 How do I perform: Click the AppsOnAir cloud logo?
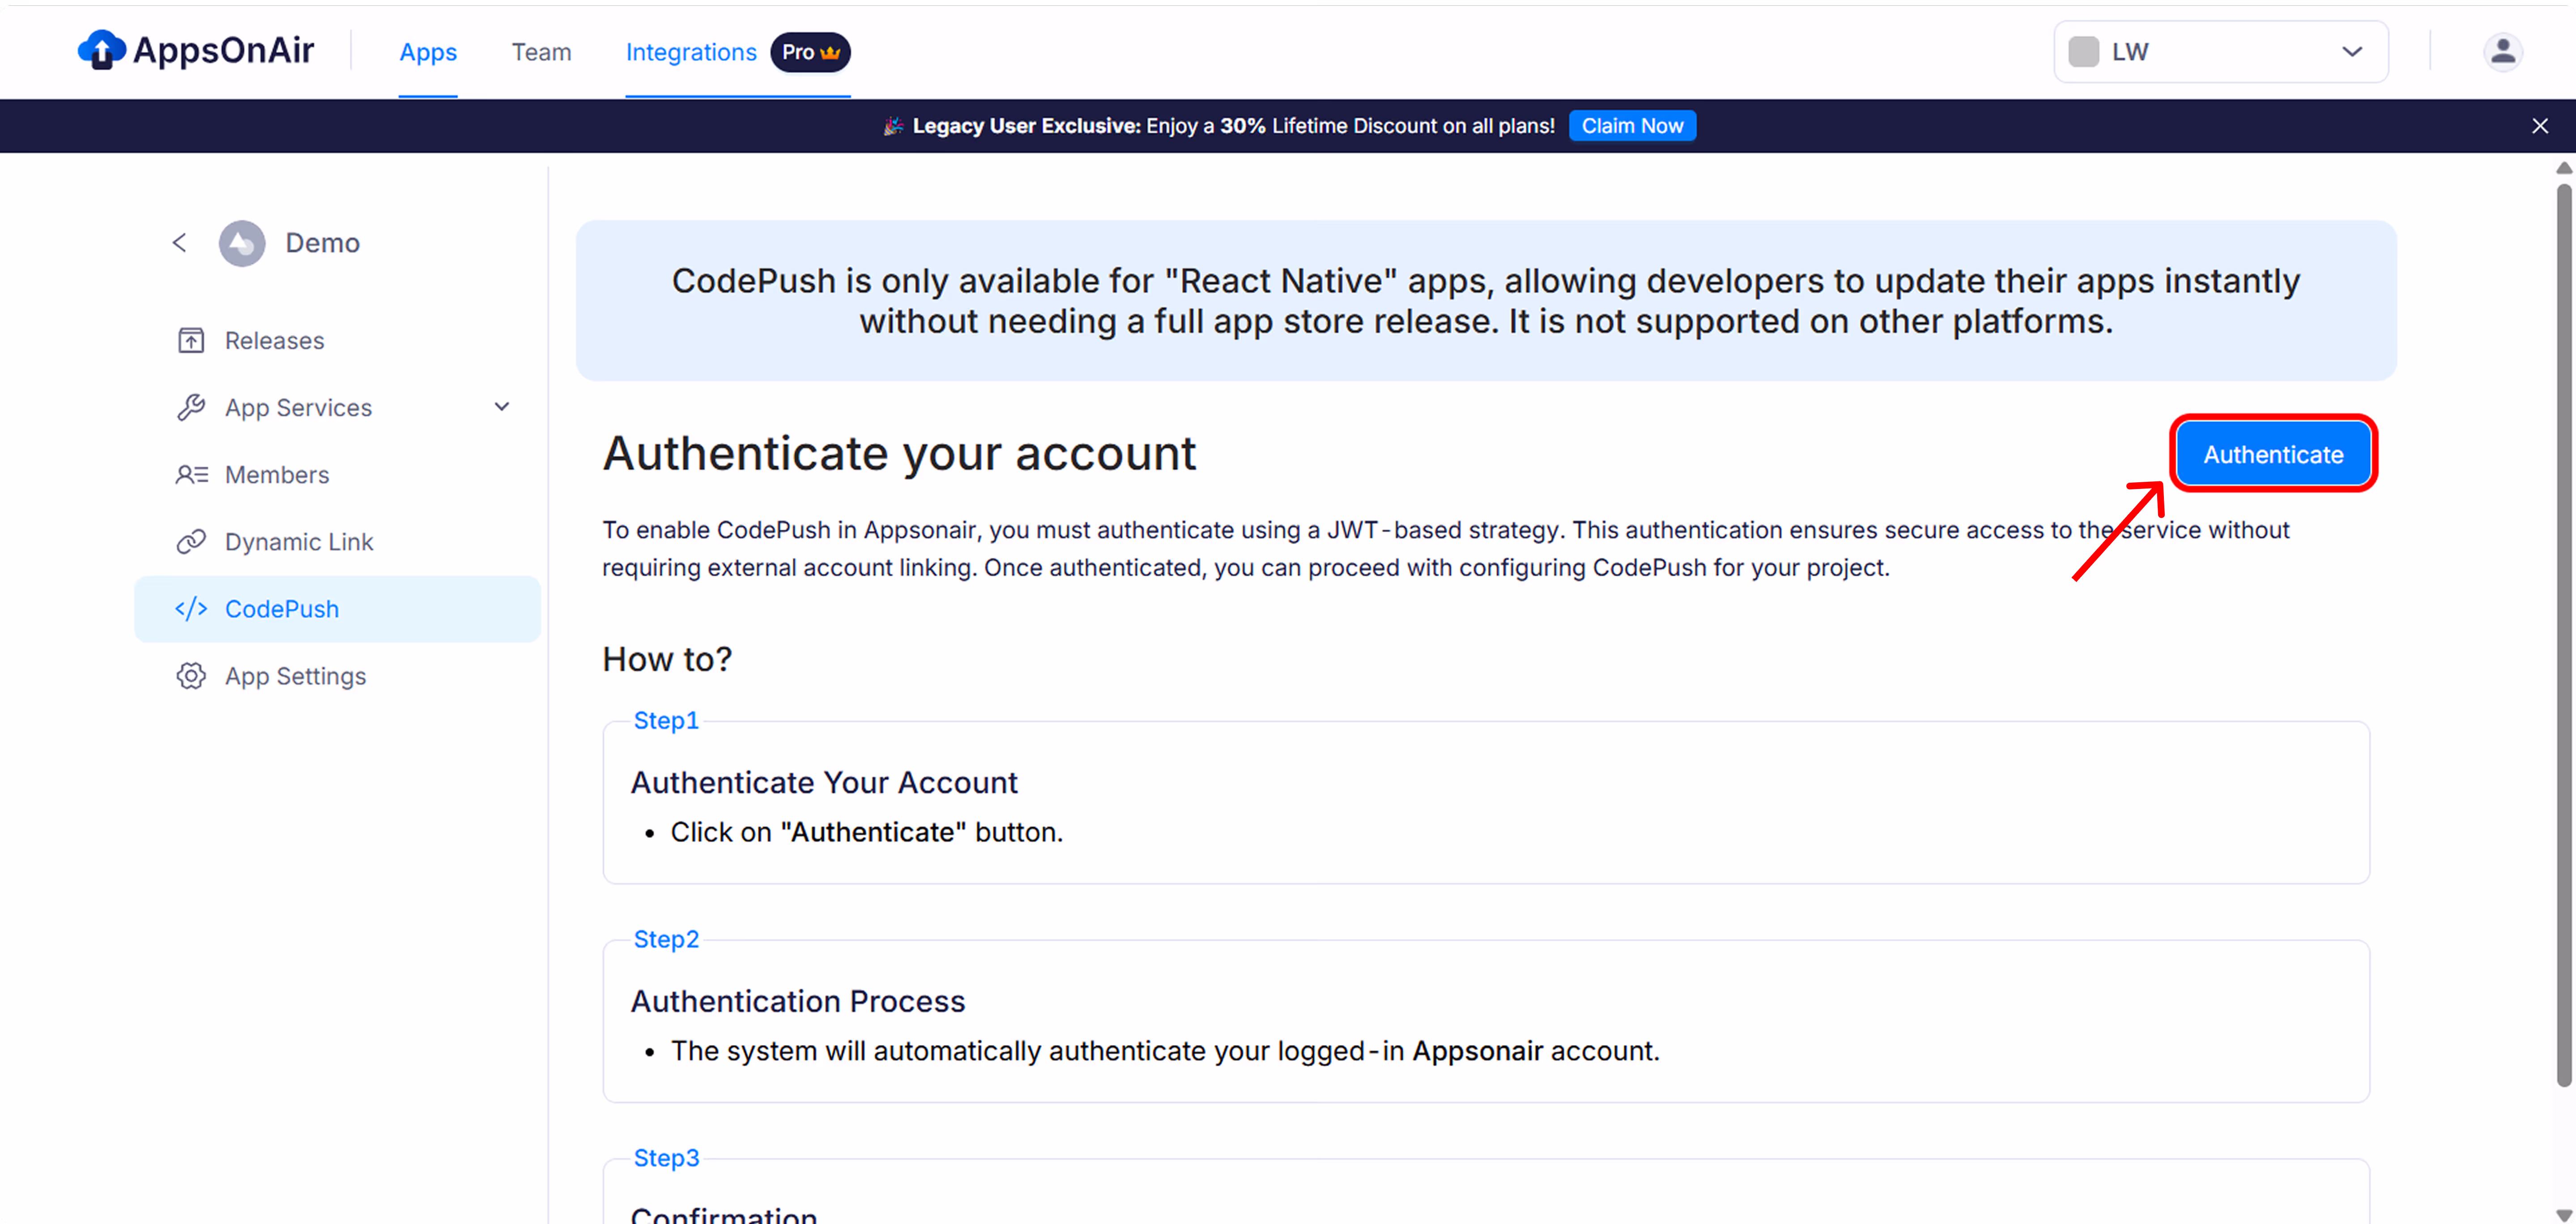101,50
